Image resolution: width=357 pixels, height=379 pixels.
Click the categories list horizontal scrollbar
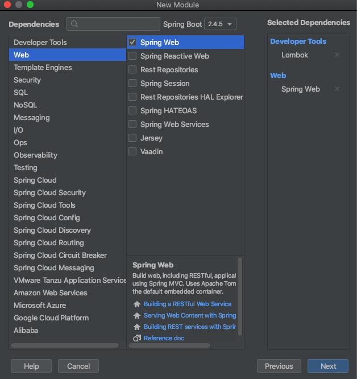point(65,345)
